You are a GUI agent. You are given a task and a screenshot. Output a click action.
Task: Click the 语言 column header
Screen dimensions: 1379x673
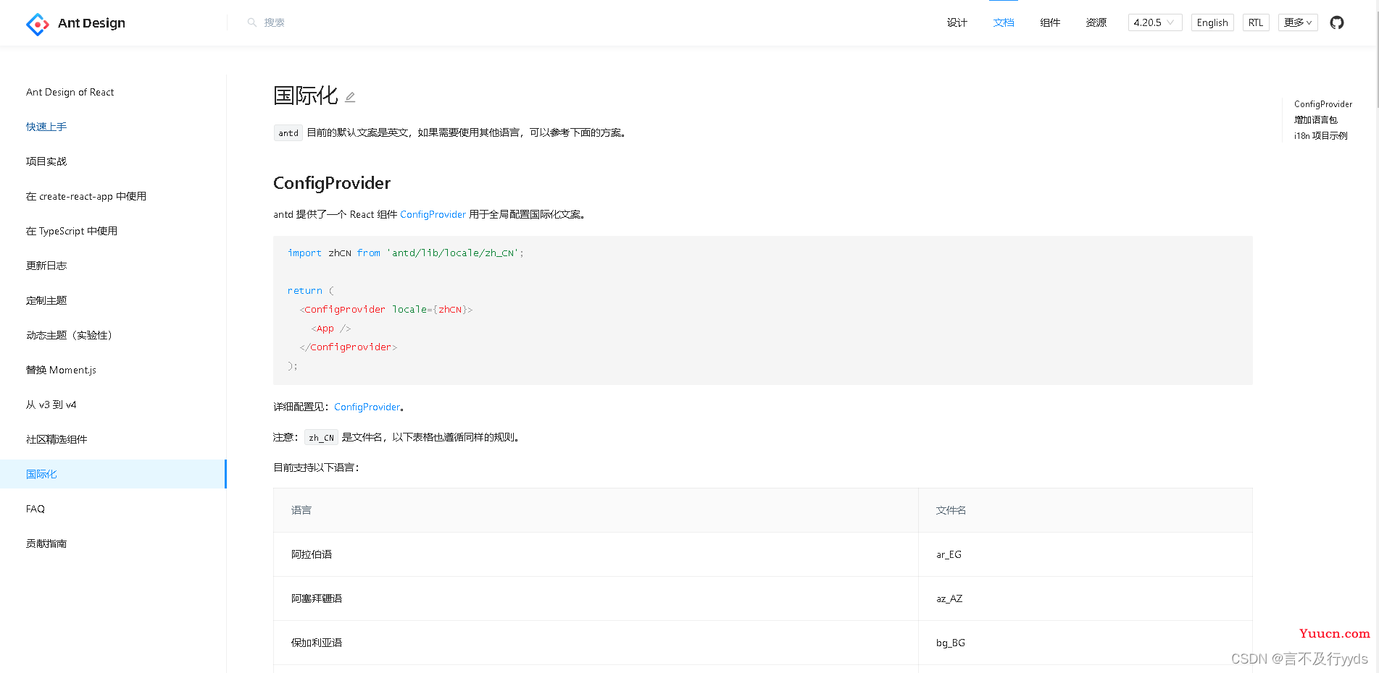[x=596, y=510]
